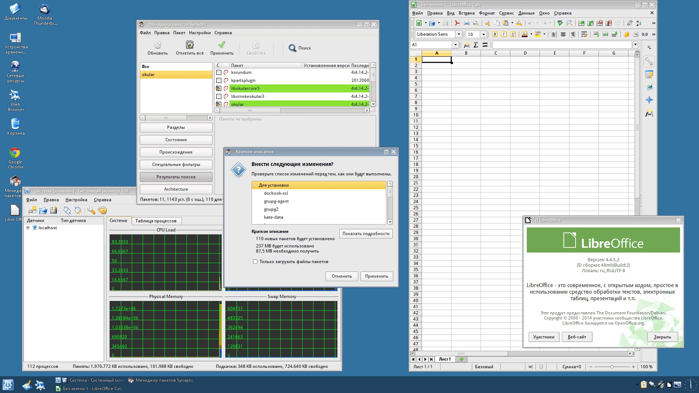The image size is (699, 393).
Task: Open the sidebar settings menu in Calc
Action: (x=649, y=47)
